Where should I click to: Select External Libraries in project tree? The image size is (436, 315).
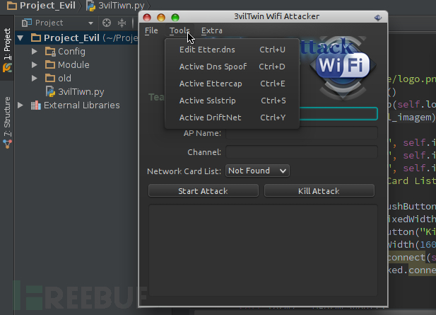pos(81,105)
